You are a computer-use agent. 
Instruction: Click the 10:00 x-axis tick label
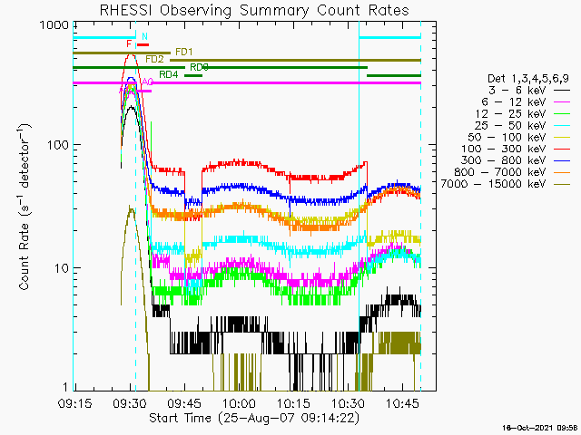239,403
